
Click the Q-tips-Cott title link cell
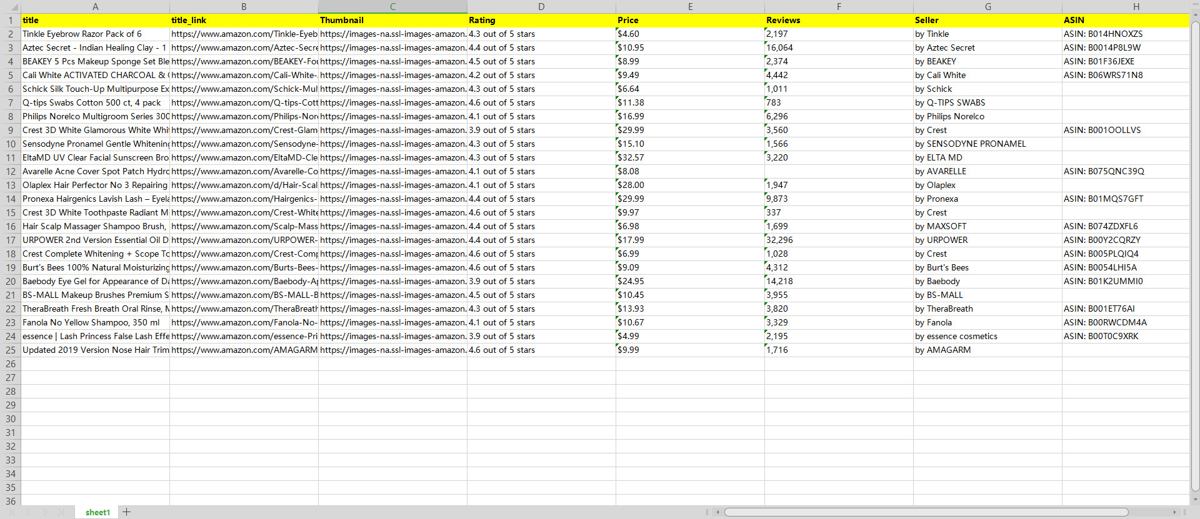[x=244, y=102]
